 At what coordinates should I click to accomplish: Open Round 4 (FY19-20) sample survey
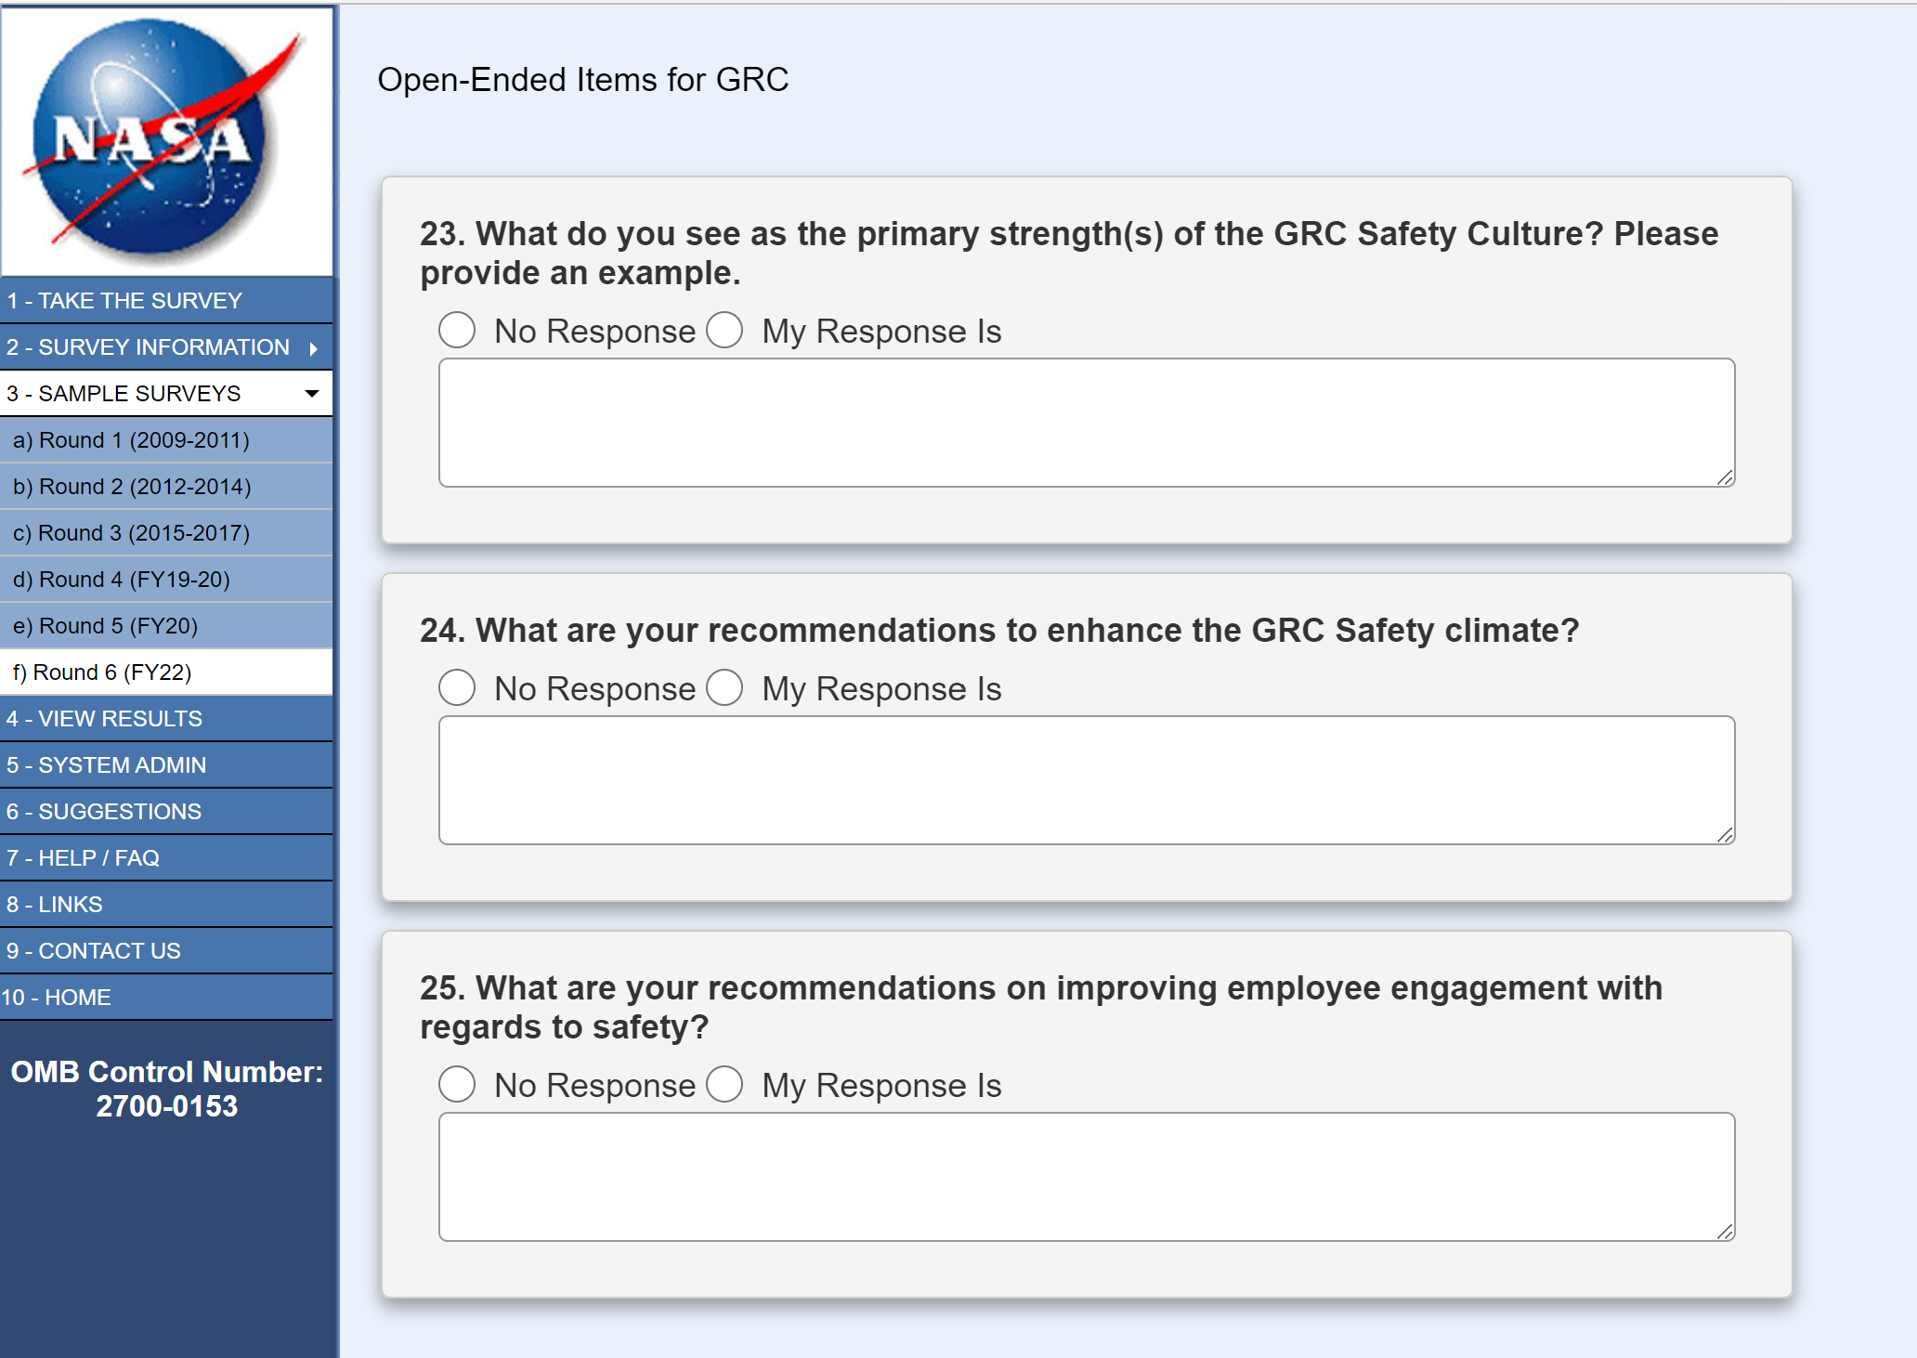pos(121,580)
